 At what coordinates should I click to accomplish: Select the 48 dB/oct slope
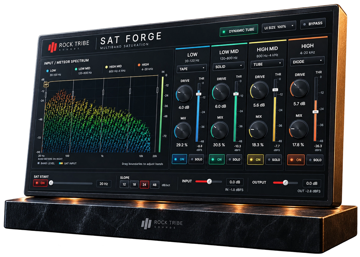(x=154, y=185)
